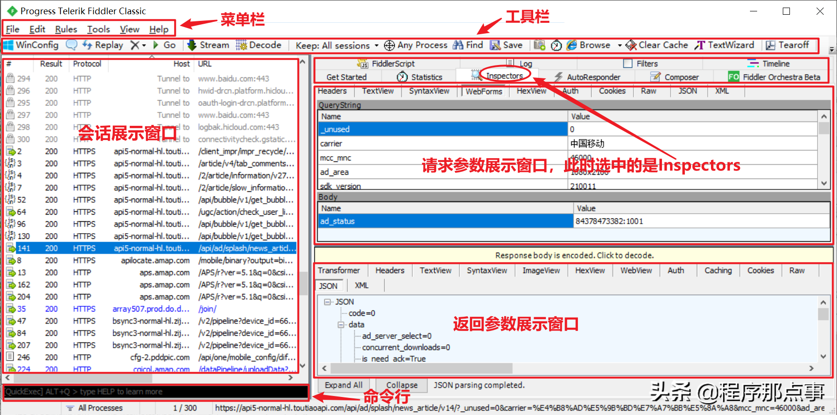Click the response body decode bar

(574, 255)
